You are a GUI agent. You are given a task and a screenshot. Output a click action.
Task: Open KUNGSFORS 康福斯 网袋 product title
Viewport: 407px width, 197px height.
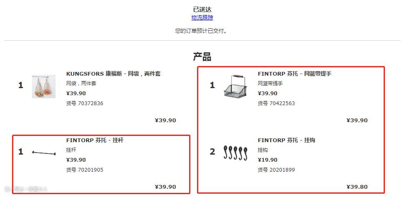(x=113, y=74)
